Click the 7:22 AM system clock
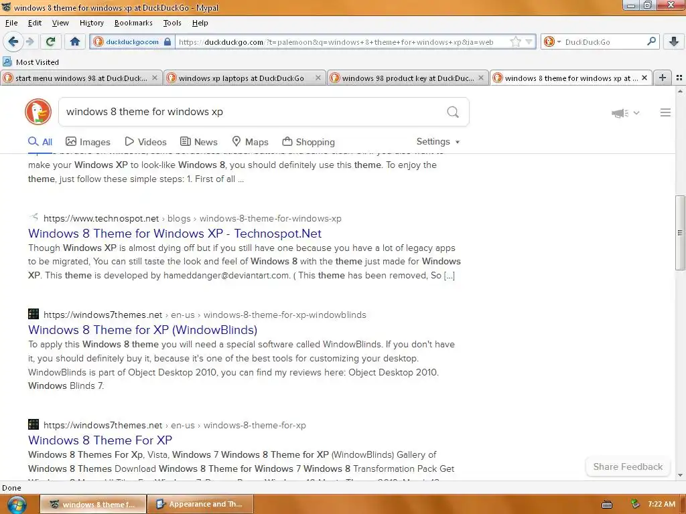This screenshot has width=686, height=514. click(x=661, y=504)
